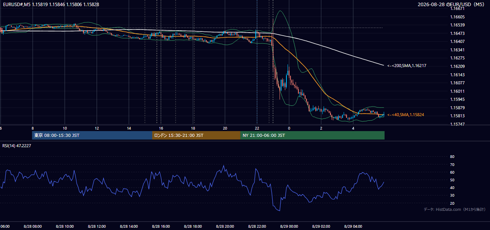Click the 8/29 04:00 time axis label
The width and height of the screenshot is (490, 230).
coord(354,226)
